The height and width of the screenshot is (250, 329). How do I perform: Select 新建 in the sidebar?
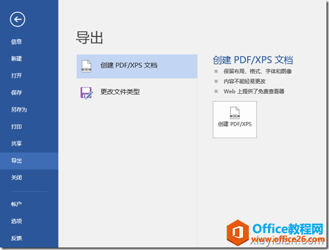[29, 58]
